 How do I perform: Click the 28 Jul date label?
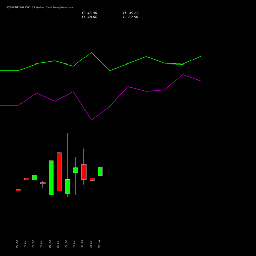pyautogui.click(x=66, y=244)
